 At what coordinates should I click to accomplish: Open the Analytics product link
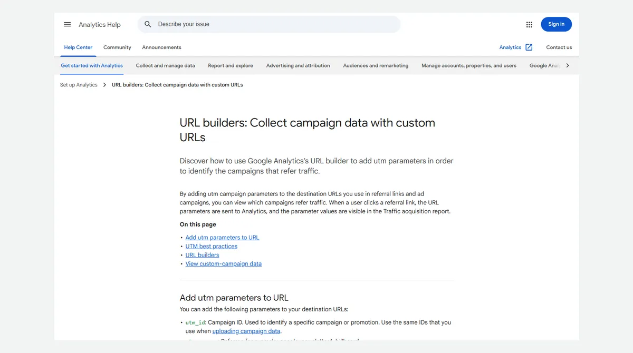[x=510, y=47]
